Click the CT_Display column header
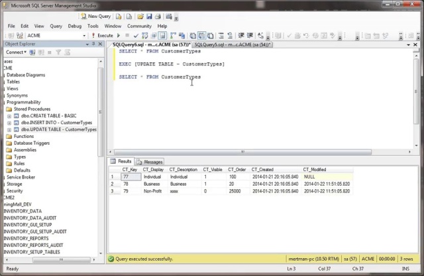424x276 pixels. (153, 169)
